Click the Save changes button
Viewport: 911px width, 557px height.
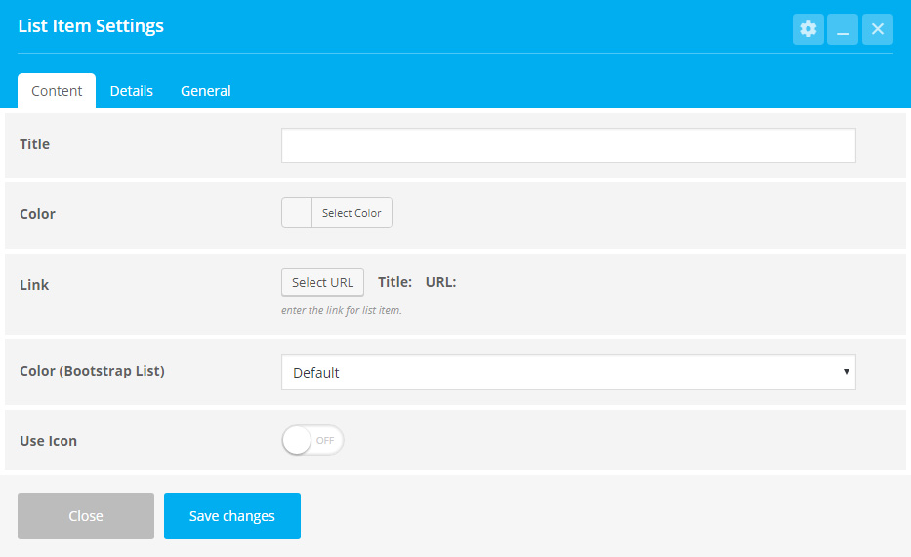click(232, 516)
